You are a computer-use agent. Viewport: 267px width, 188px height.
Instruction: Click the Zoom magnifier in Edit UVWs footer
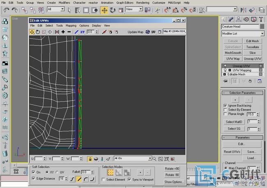click(154, 159)
